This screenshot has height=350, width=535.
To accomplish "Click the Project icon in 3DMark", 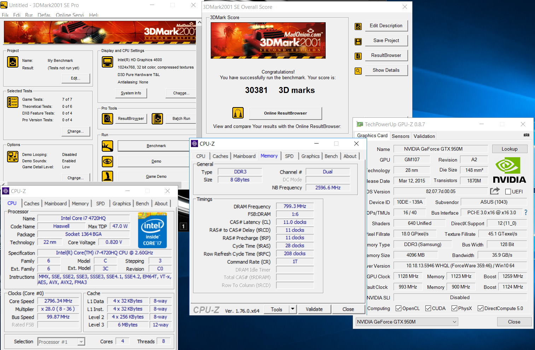I will [13, 62].
